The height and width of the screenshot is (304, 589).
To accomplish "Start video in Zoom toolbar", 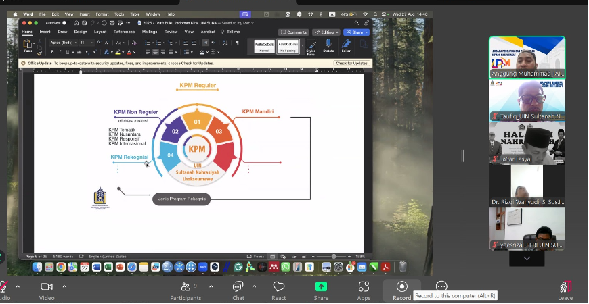I will [x=47, y=287].
